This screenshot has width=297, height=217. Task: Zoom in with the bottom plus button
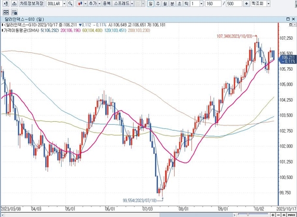click(273, 215)
